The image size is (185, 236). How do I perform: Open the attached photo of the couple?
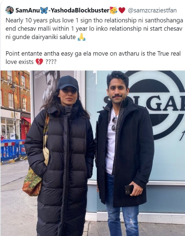(x=92, y=153)
